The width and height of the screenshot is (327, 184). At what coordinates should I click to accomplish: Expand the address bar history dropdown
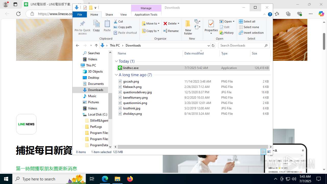[208, 45]
